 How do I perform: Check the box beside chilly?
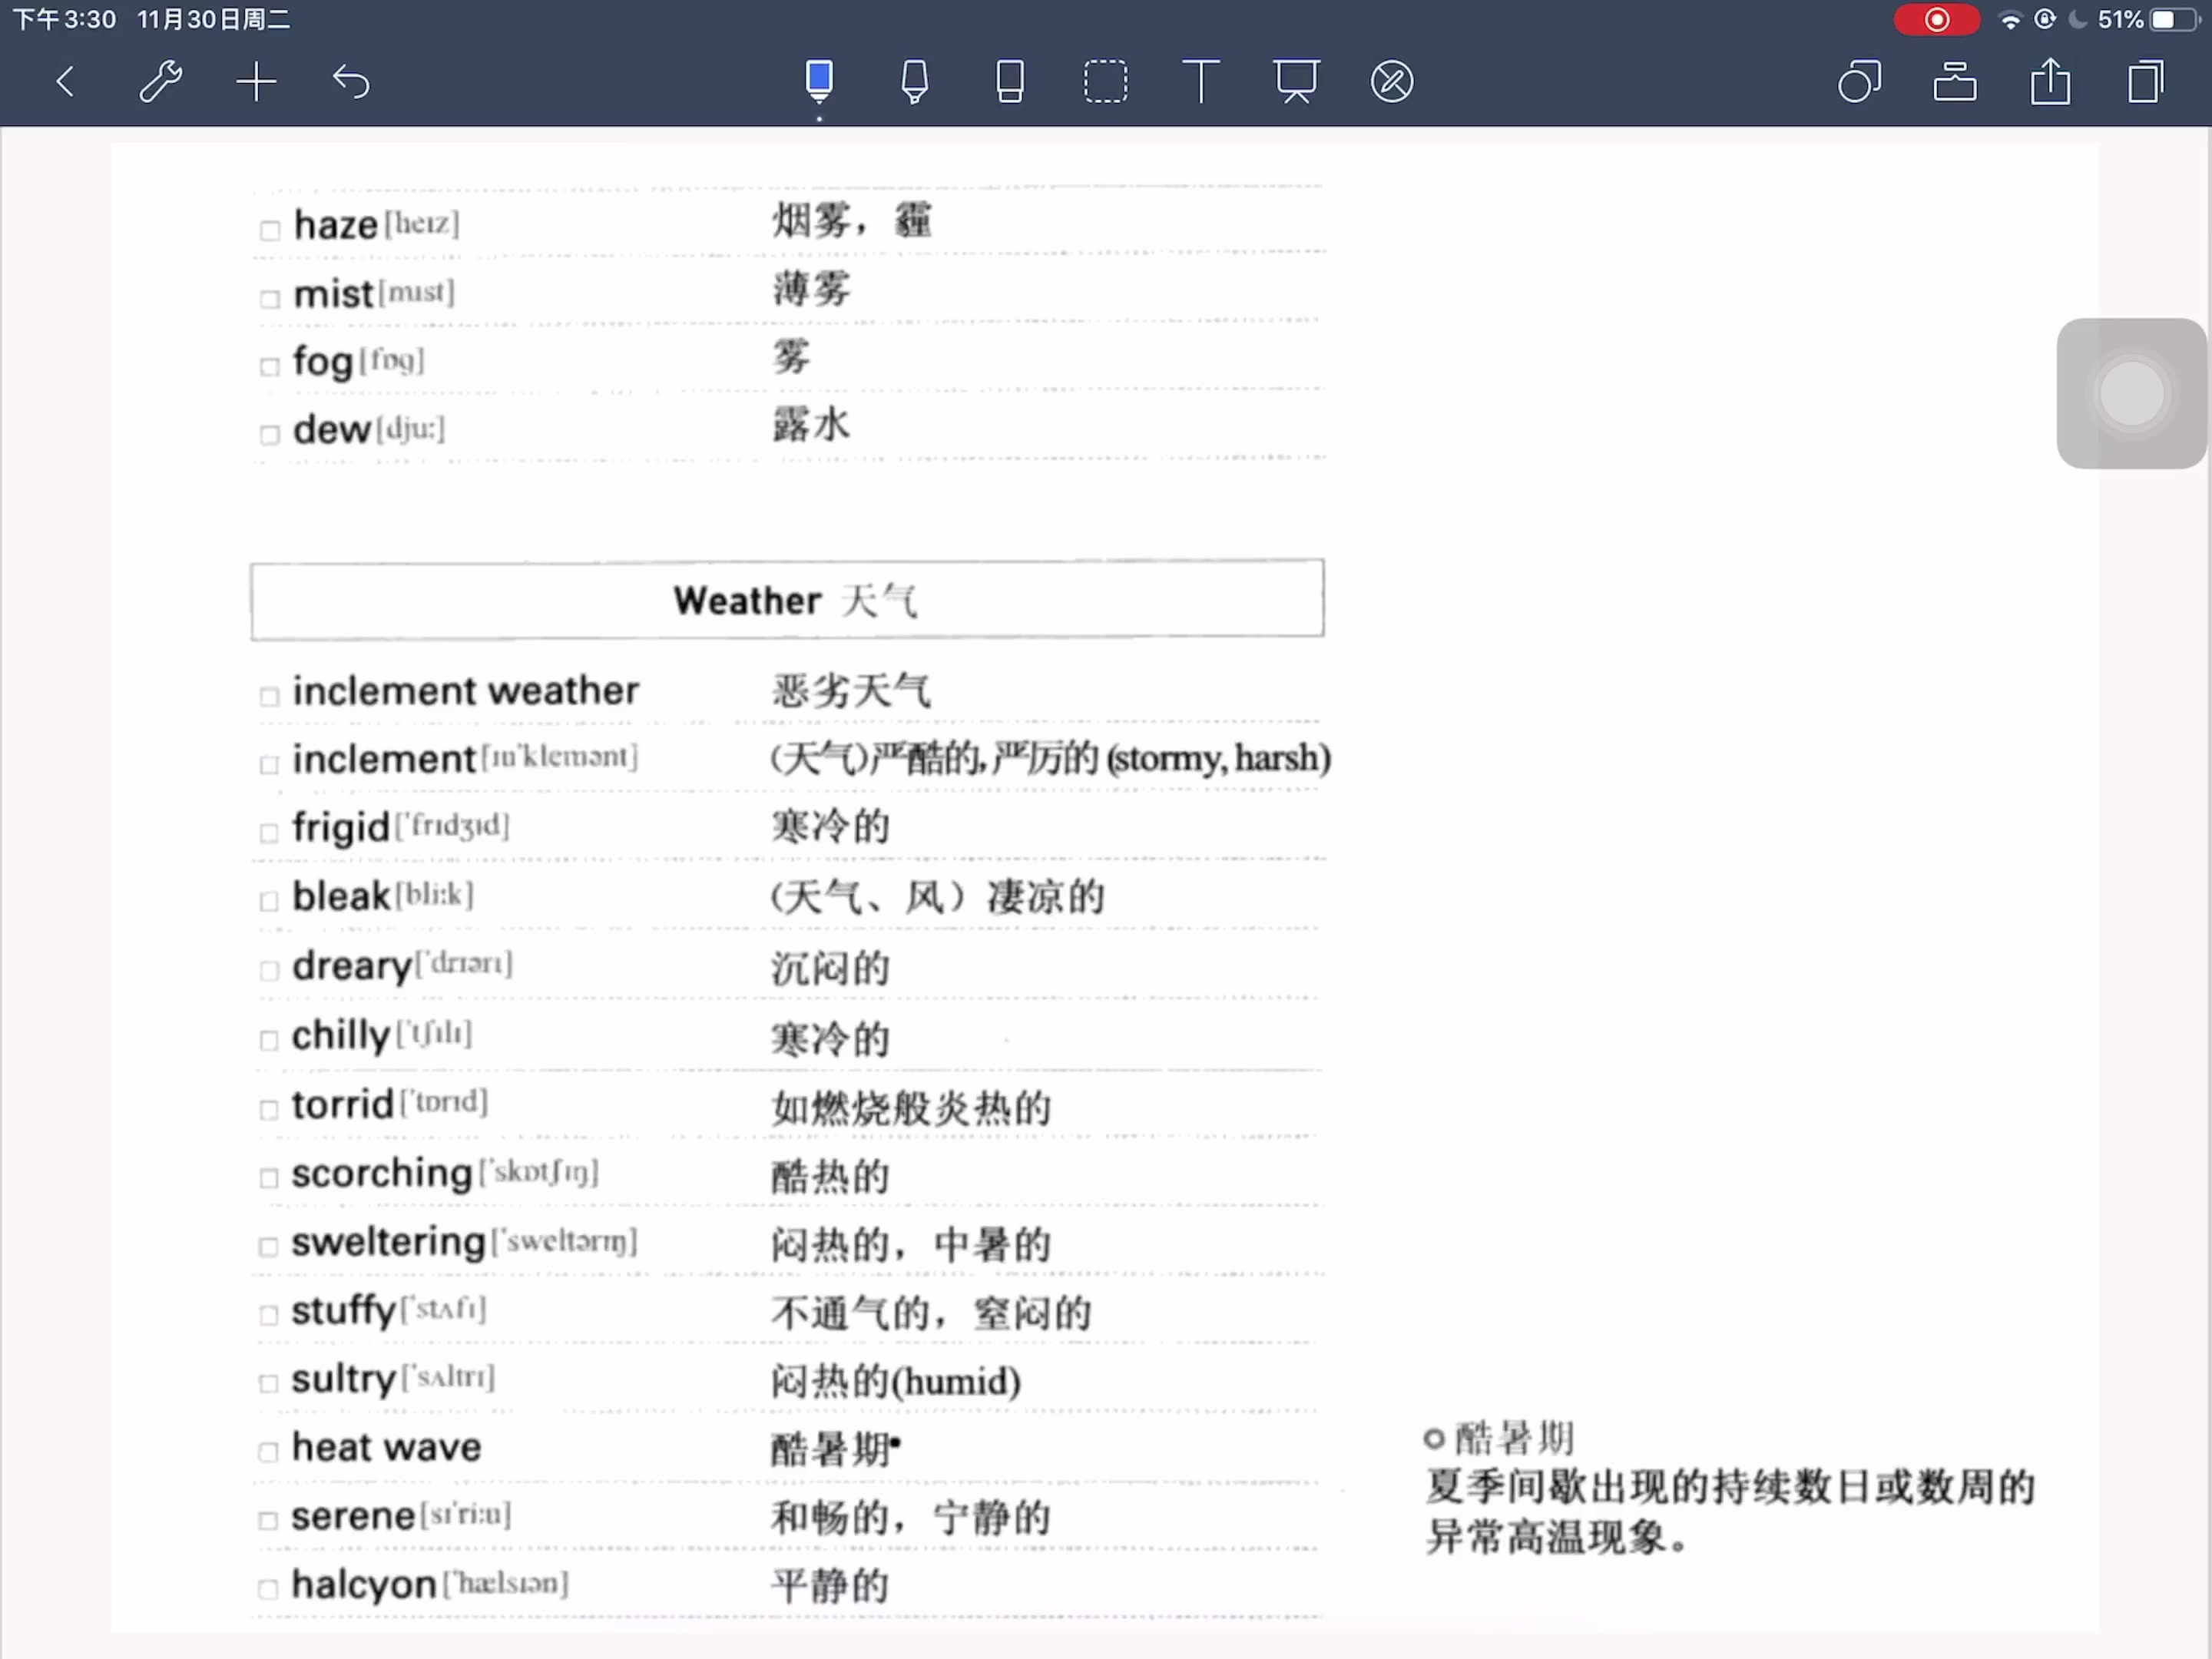pyautogui.click(x=269, y=1041)
